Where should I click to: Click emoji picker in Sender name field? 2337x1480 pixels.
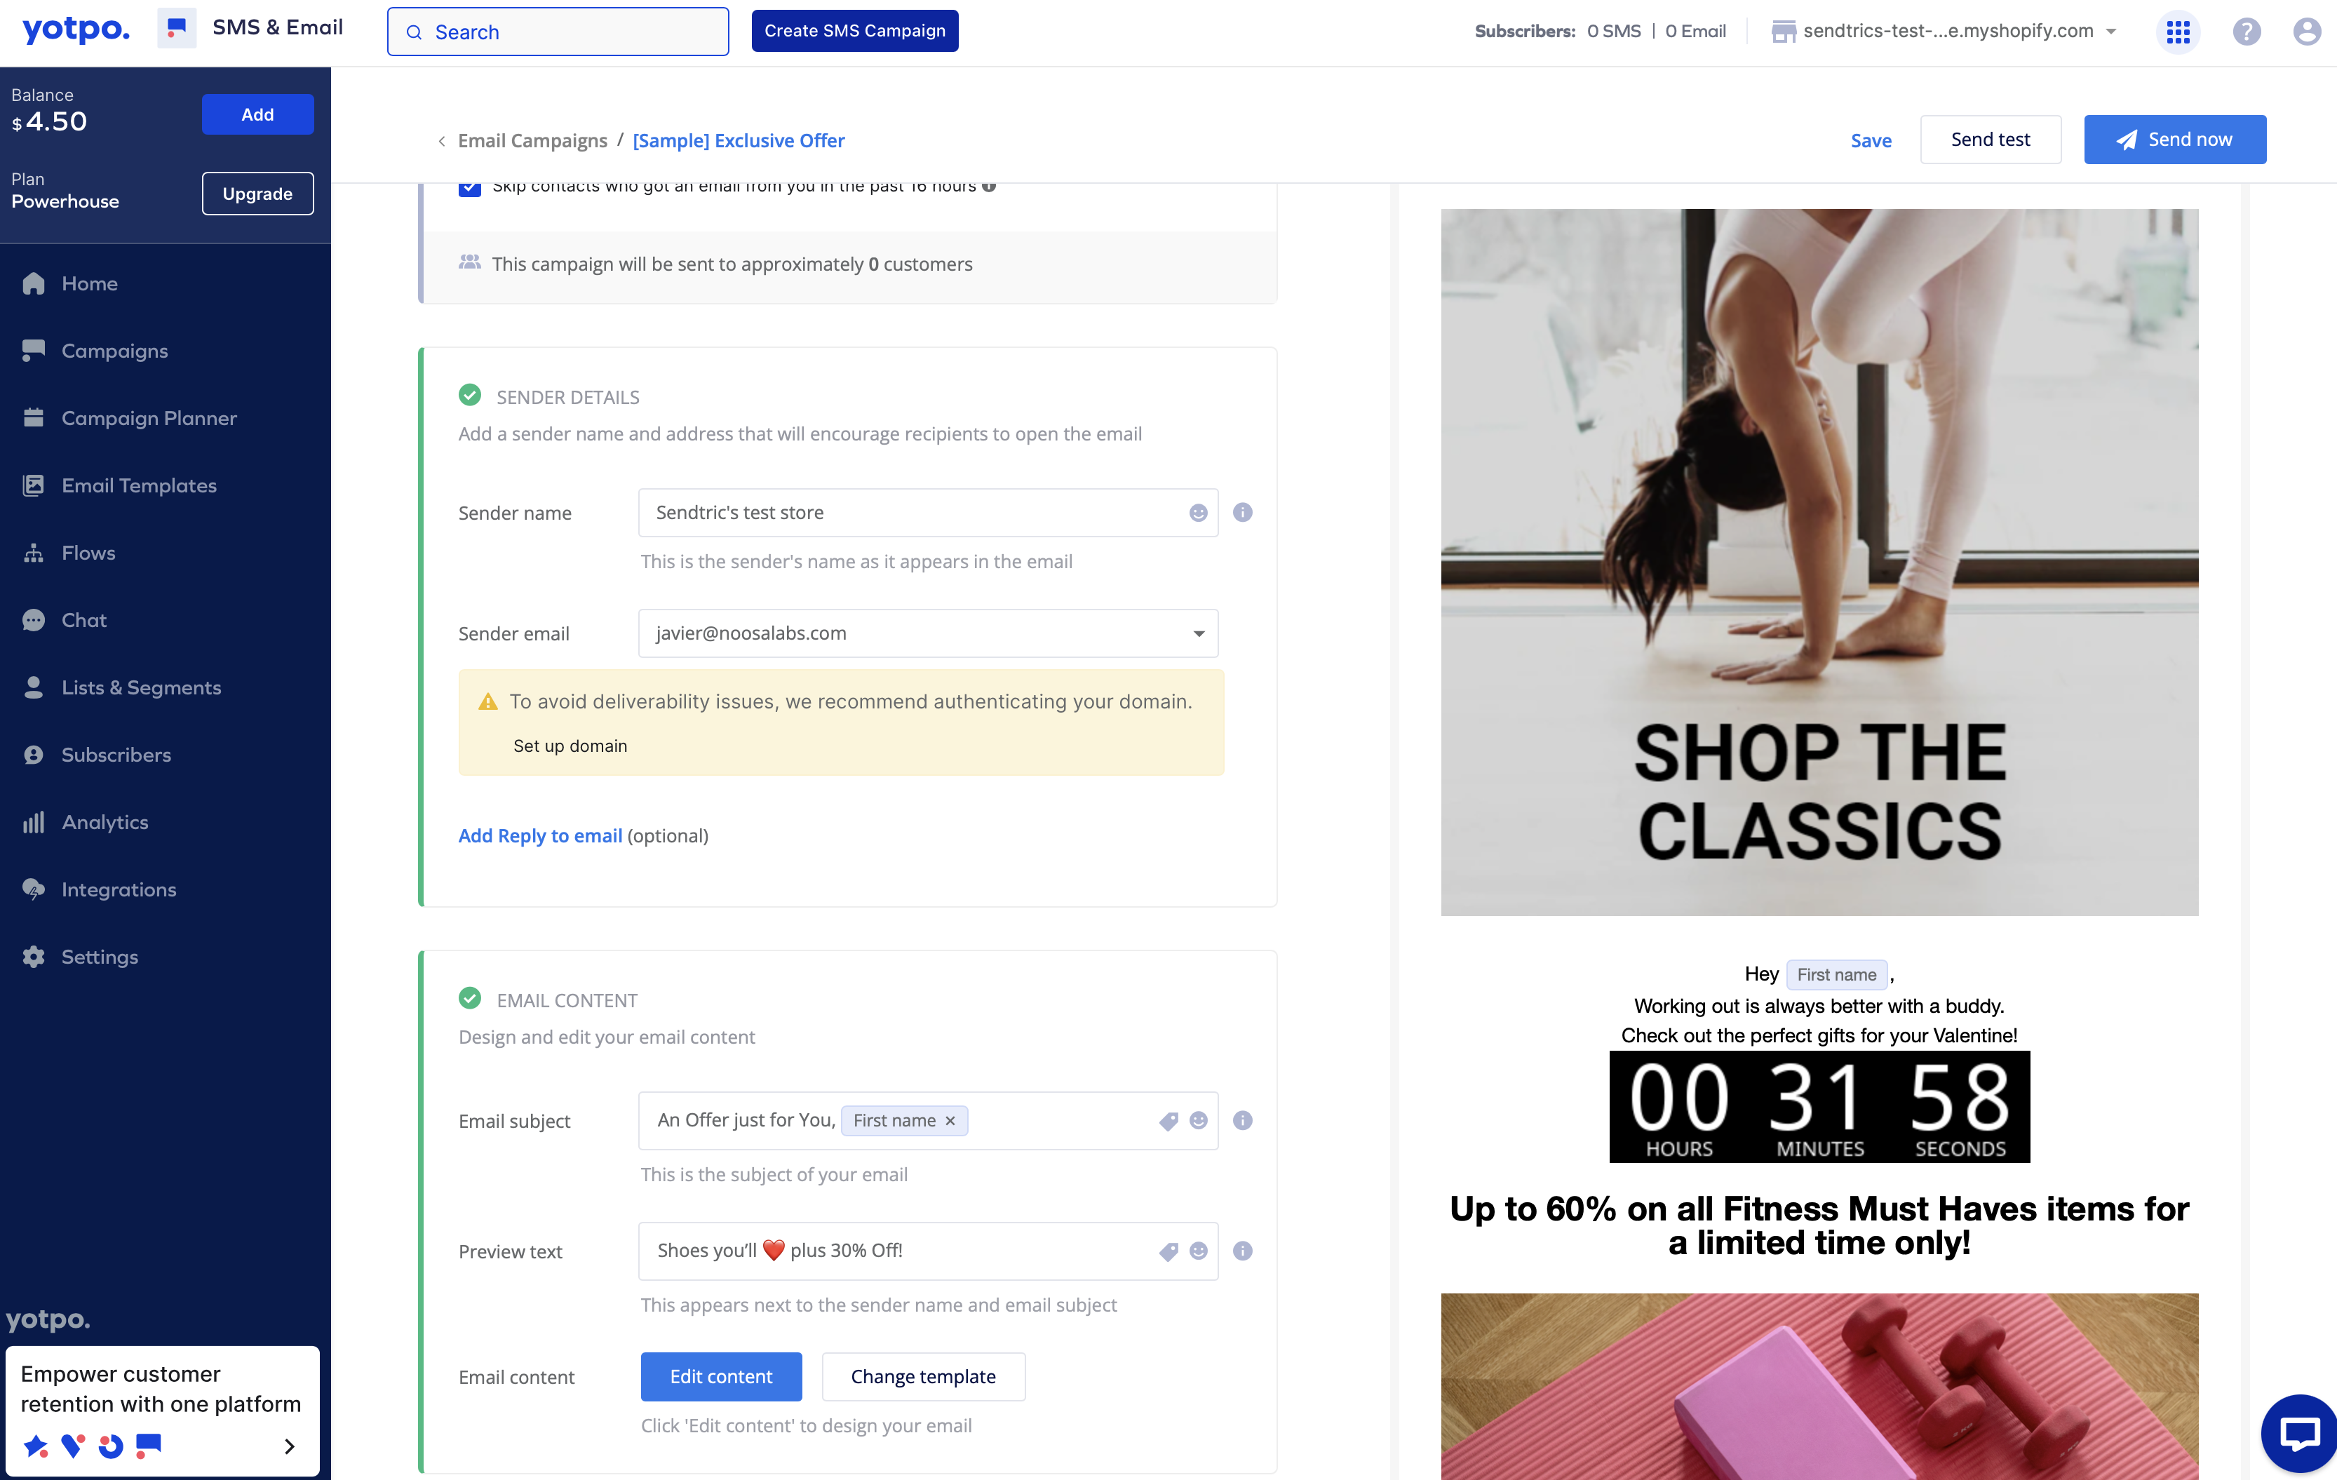(1199, 513)
